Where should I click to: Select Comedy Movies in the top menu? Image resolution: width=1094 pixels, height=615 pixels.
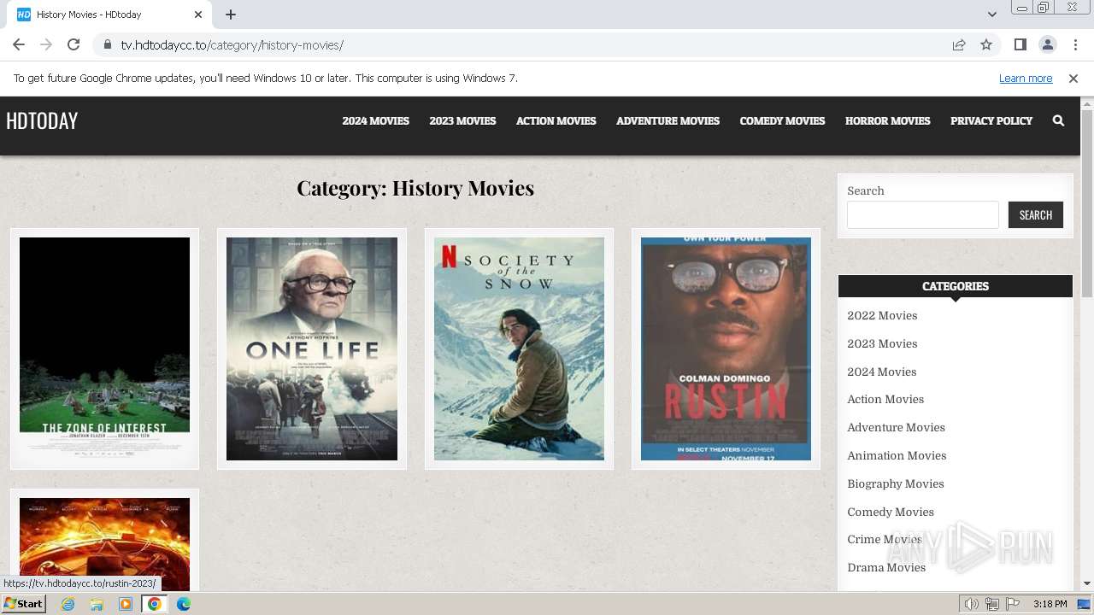782,120
